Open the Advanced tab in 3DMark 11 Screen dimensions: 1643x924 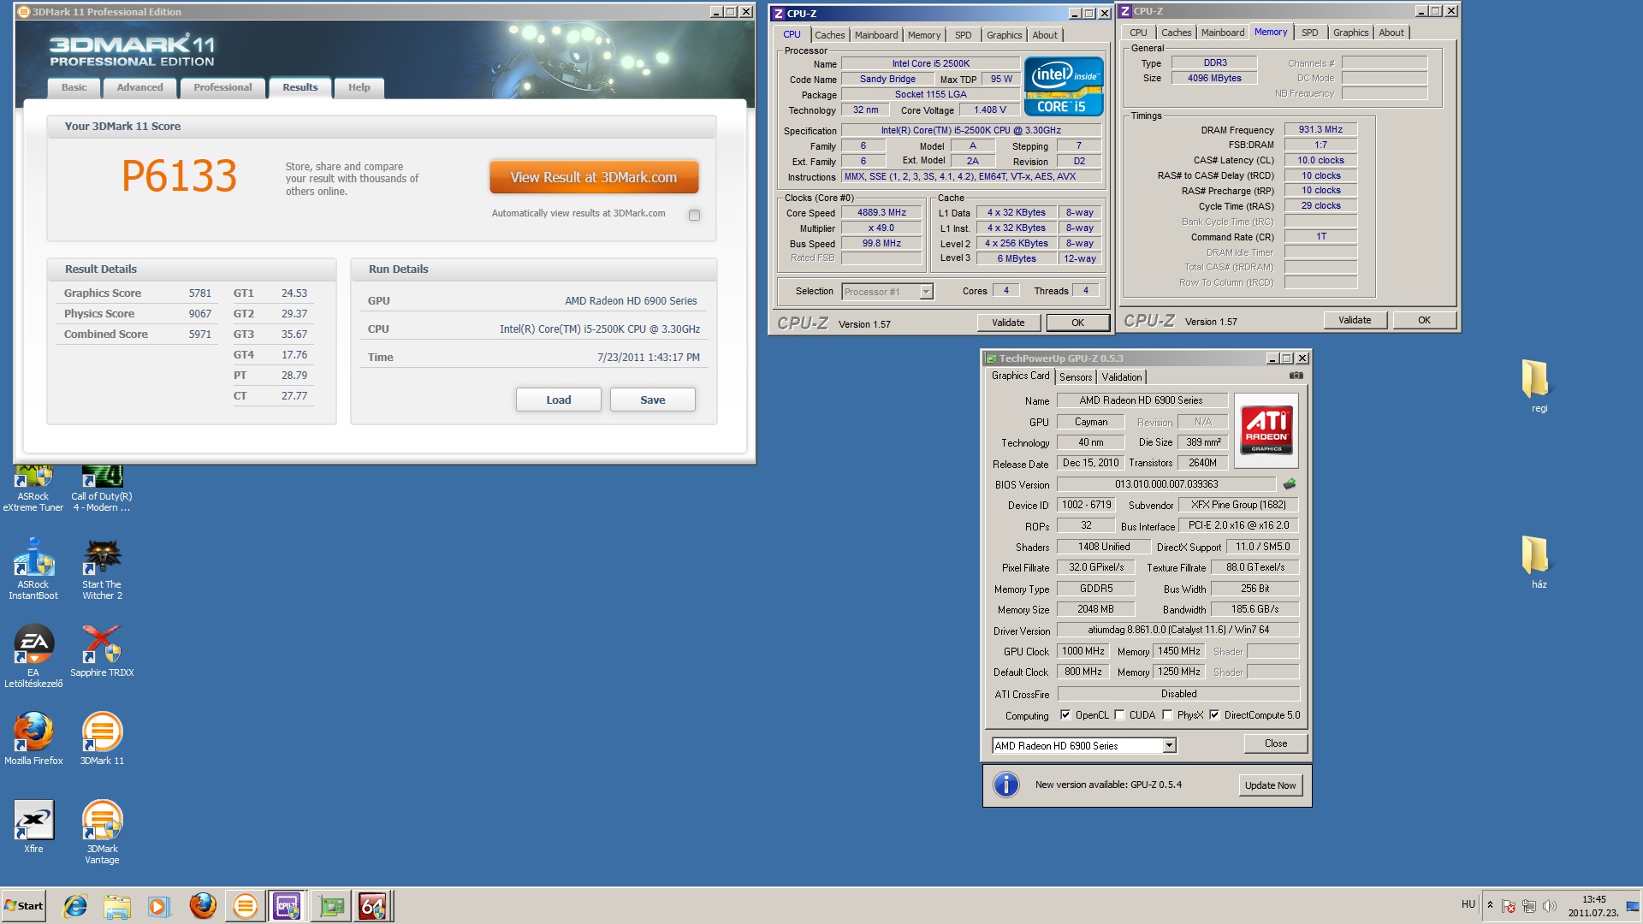pyautogui.click(x=139, y=87)
